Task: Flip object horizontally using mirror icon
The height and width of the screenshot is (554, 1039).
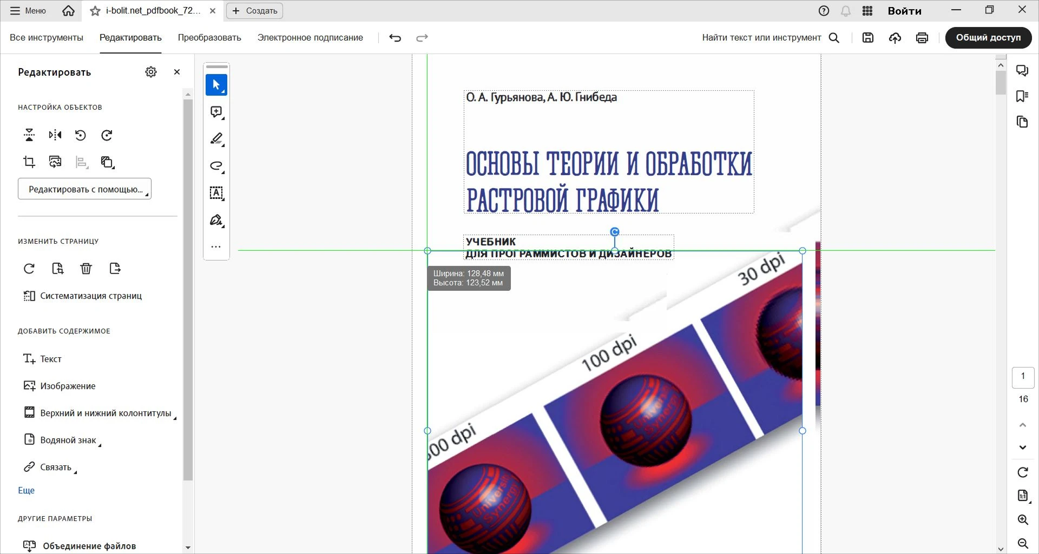Action: pos(55,135)
